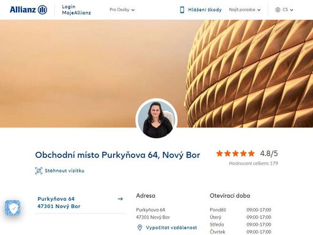Click the orange star rating

click(235, 154)
